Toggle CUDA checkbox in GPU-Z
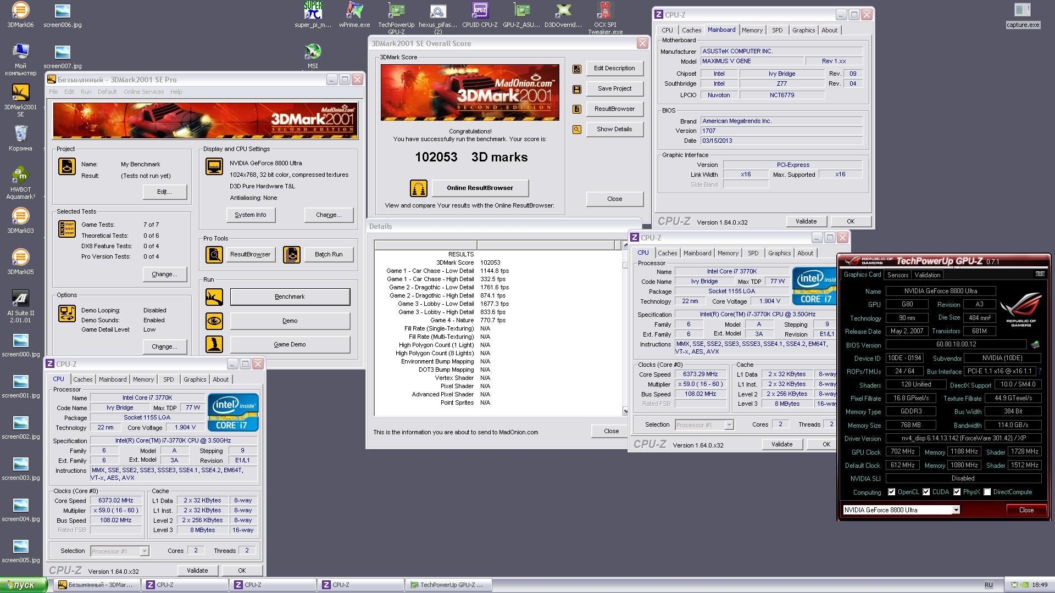 [x=926, y=492]
